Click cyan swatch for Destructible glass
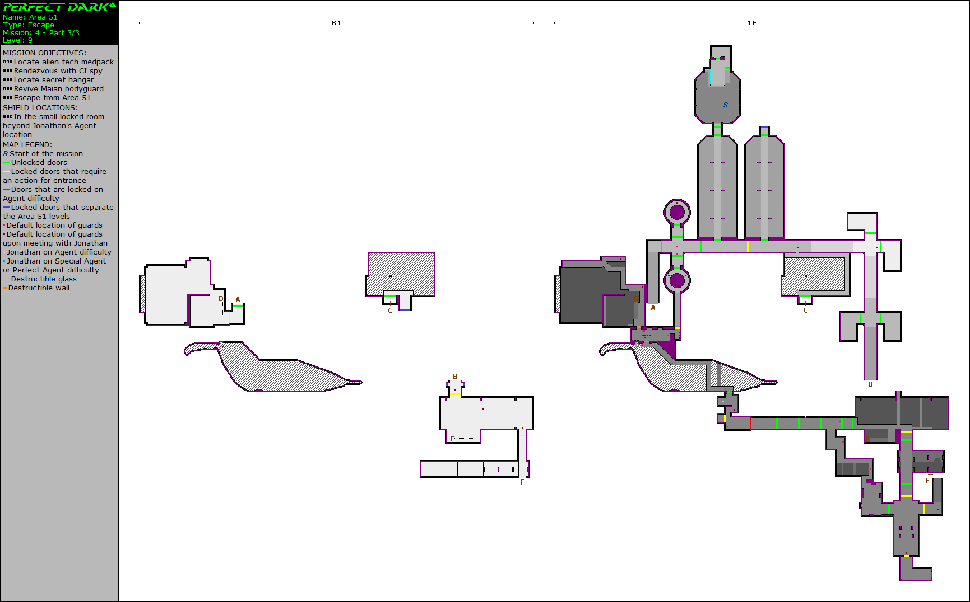Image resolution: width=970 pixels, height=602 pixels. tap(6, 279)
